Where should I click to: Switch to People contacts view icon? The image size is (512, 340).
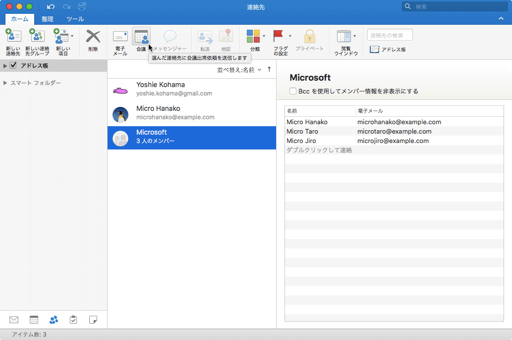click(54, 320)
